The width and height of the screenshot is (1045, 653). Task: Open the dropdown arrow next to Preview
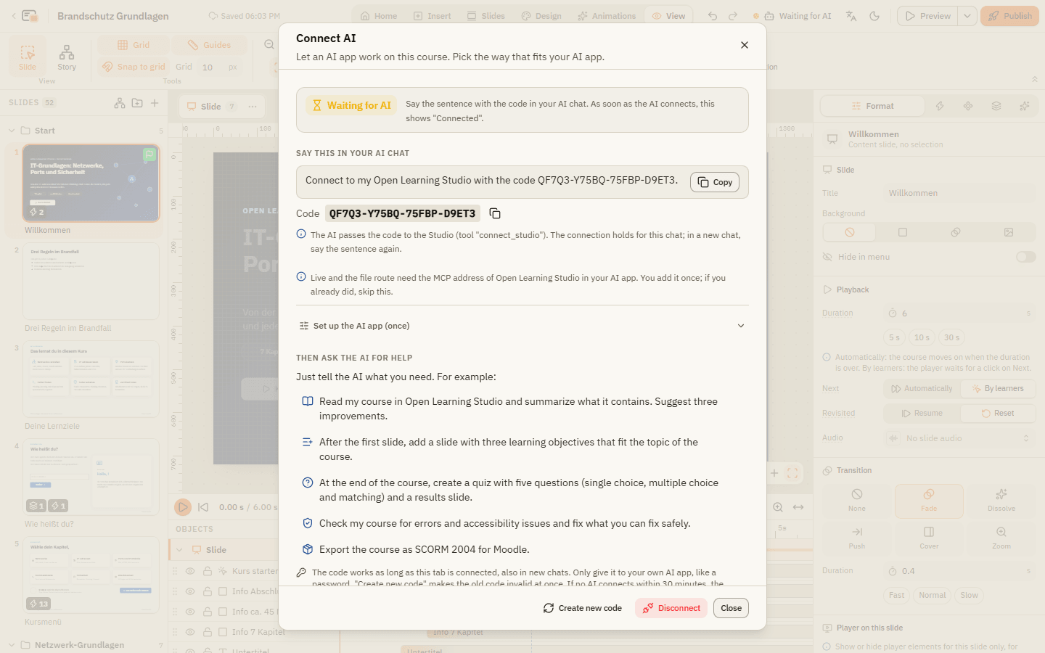click(x=967, y=16)
